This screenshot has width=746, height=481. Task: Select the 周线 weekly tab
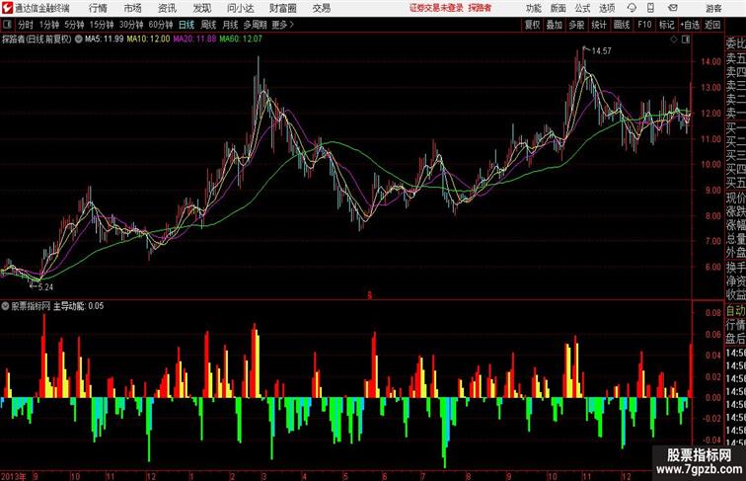pos(208,25)
